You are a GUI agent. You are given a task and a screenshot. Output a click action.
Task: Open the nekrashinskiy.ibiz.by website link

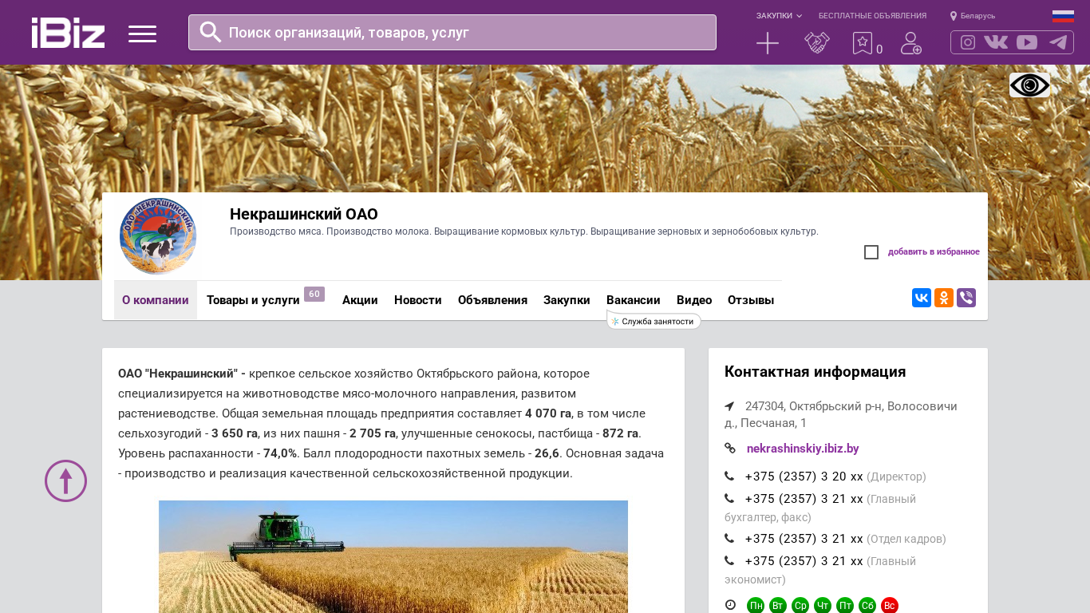pyautogui.click(x=803, y=449)
